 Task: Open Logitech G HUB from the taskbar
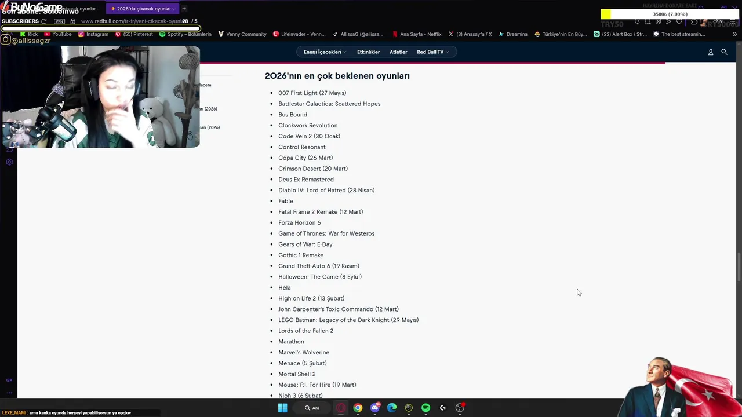(x=443, y=408)
